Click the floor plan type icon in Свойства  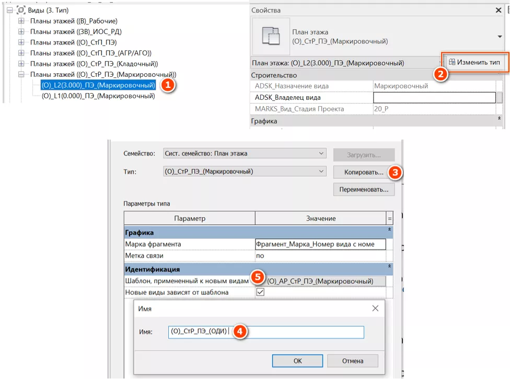point(270,36)
